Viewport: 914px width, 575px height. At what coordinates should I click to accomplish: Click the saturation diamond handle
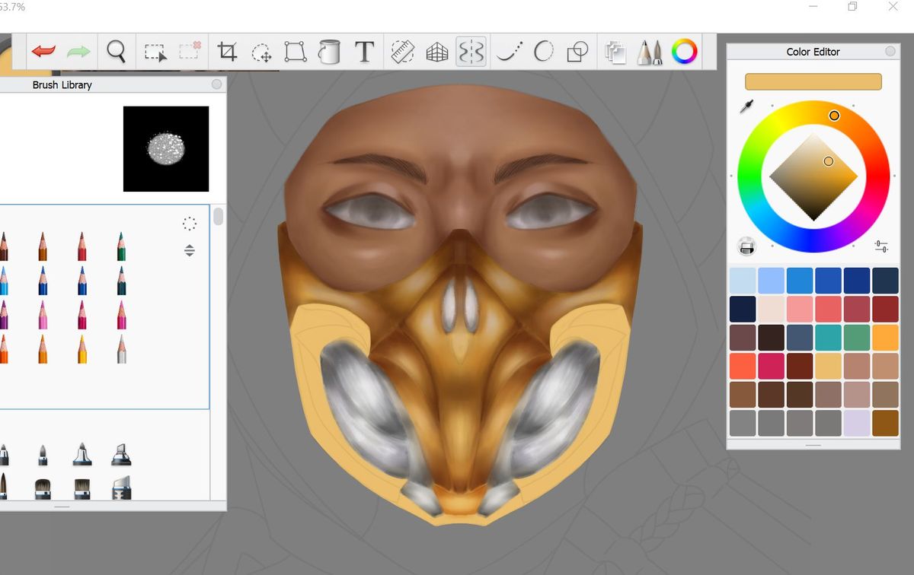tap(829, 161)
